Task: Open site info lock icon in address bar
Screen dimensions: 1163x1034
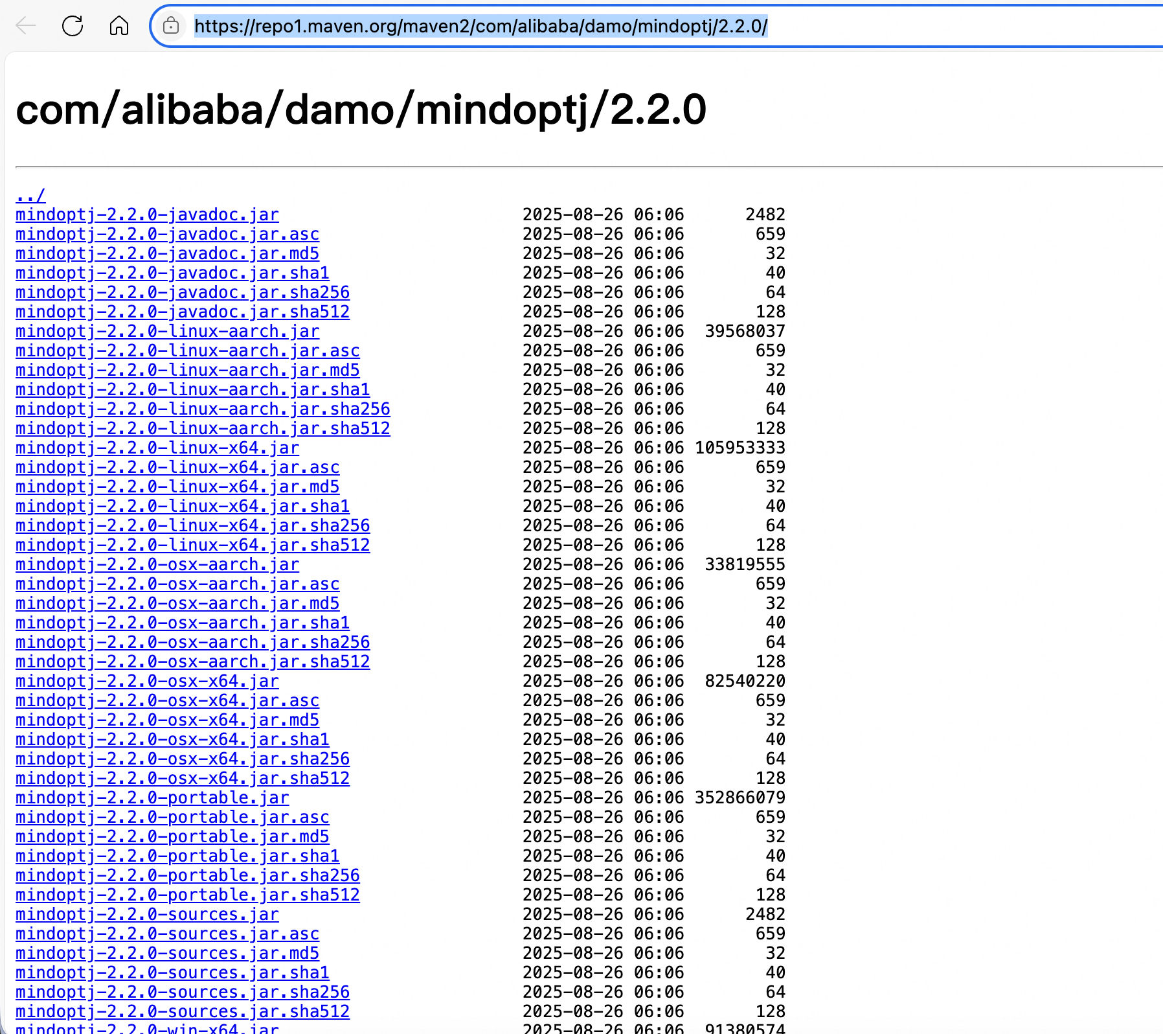Action: tap(171, 26)
